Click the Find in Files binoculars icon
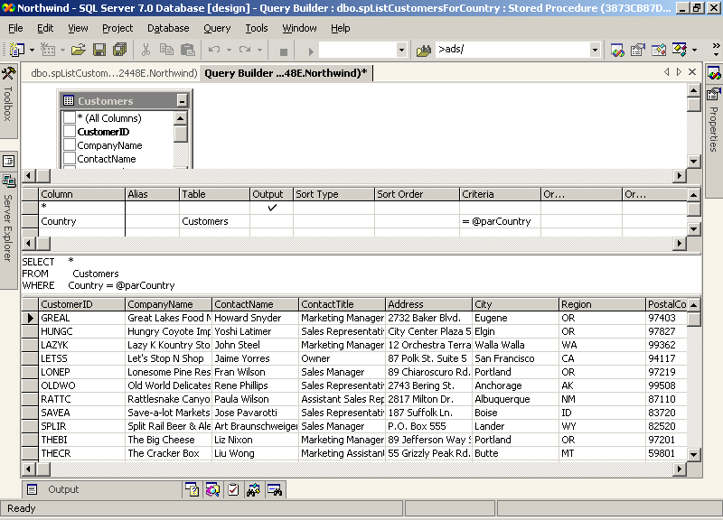This screenshot has height=520, width=723. (x=424, y=50)
